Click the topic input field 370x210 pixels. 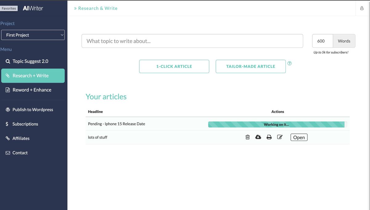tap(192, 41)
